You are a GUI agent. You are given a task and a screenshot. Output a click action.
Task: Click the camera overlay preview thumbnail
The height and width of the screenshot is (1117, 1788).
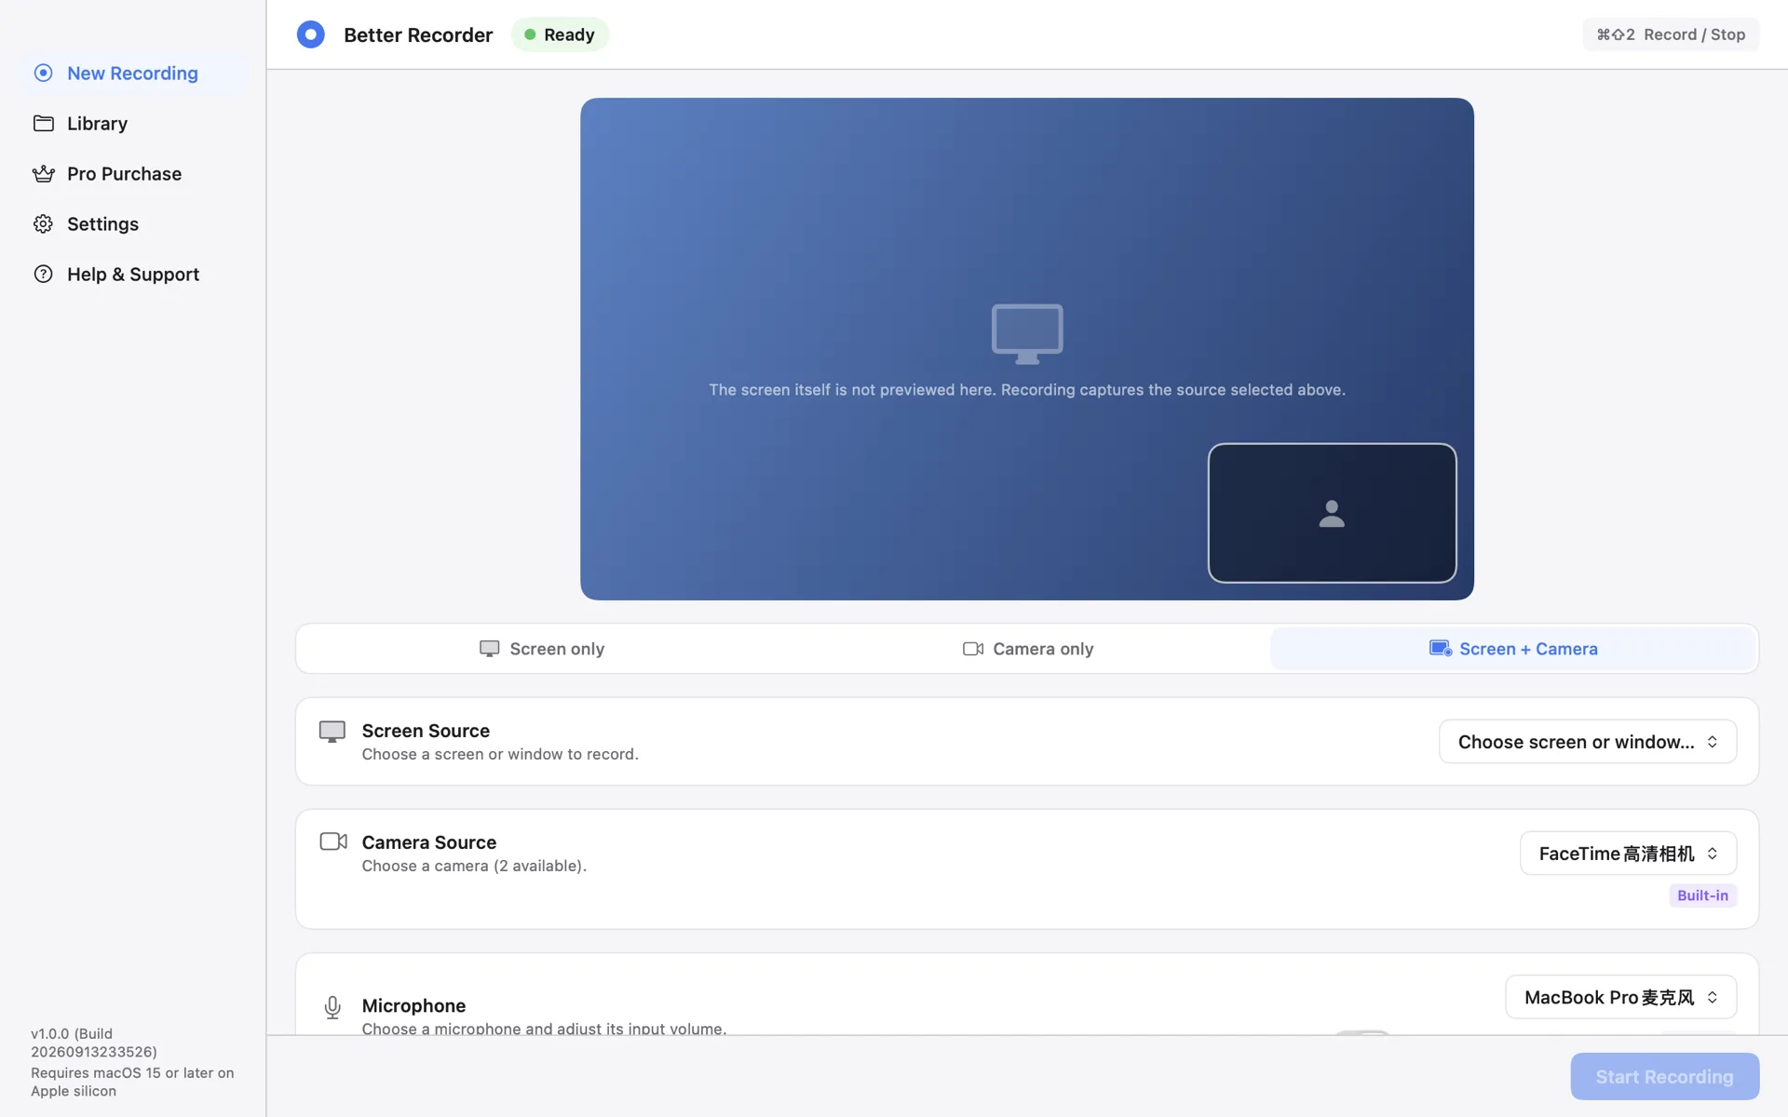tap(1332, 513)
